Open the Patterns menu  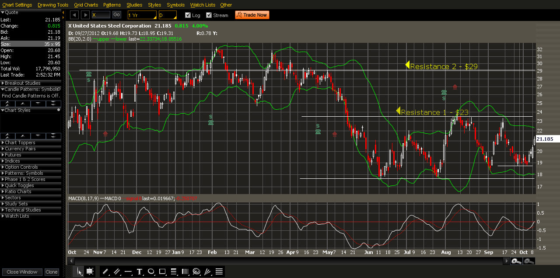click(112, 5)
